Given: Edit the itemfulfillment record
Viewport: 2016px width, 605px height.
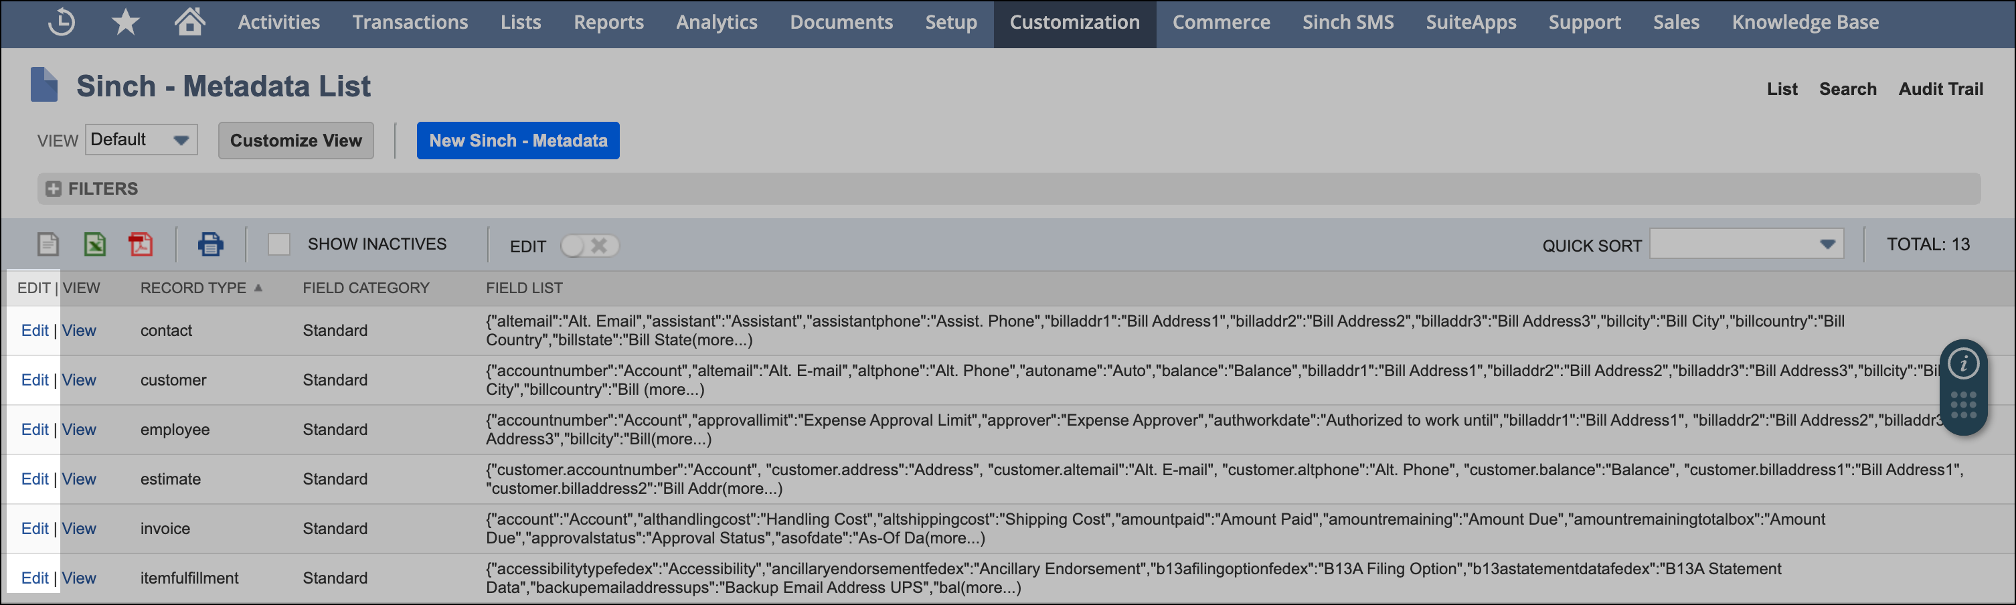Looking at the screenshot, I should [34, 578].
